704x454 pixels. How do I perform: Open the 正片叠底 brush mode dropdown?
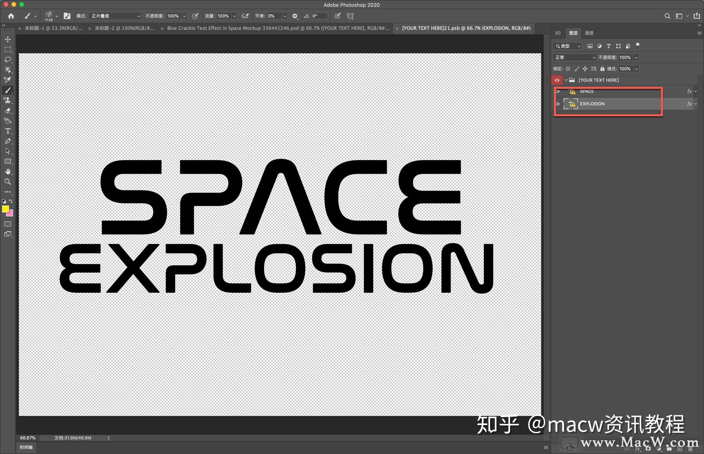pyautogui.click(x=115, y=16)
